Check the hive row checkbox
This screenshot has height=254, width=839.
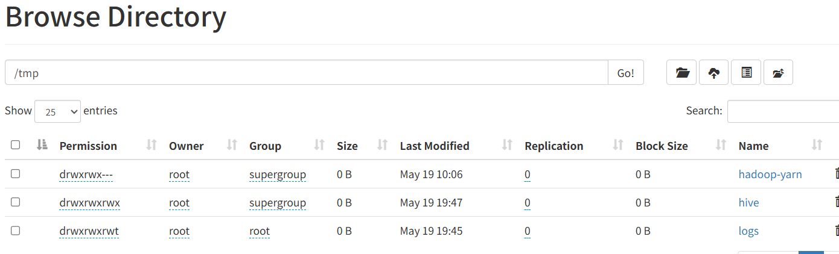pos(16,202)
